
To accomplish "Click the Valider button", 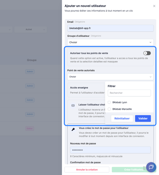I will click(x=143, y=118).
